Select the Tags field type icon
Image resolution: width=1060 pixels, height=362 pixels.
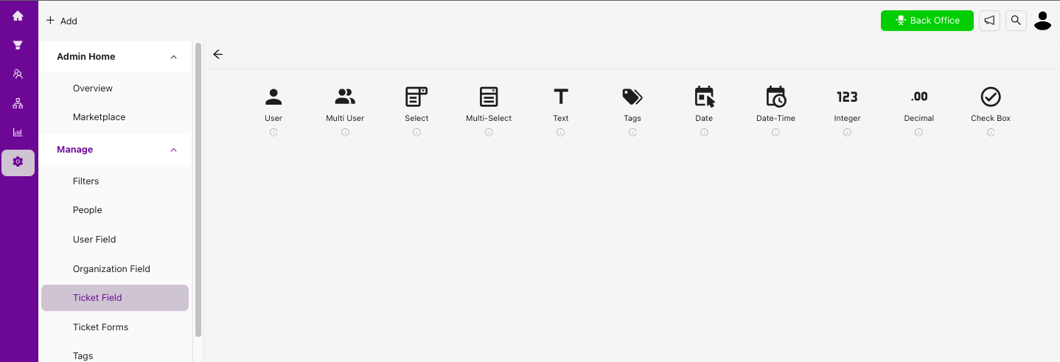pyautogui.click(x=632, y=97)
